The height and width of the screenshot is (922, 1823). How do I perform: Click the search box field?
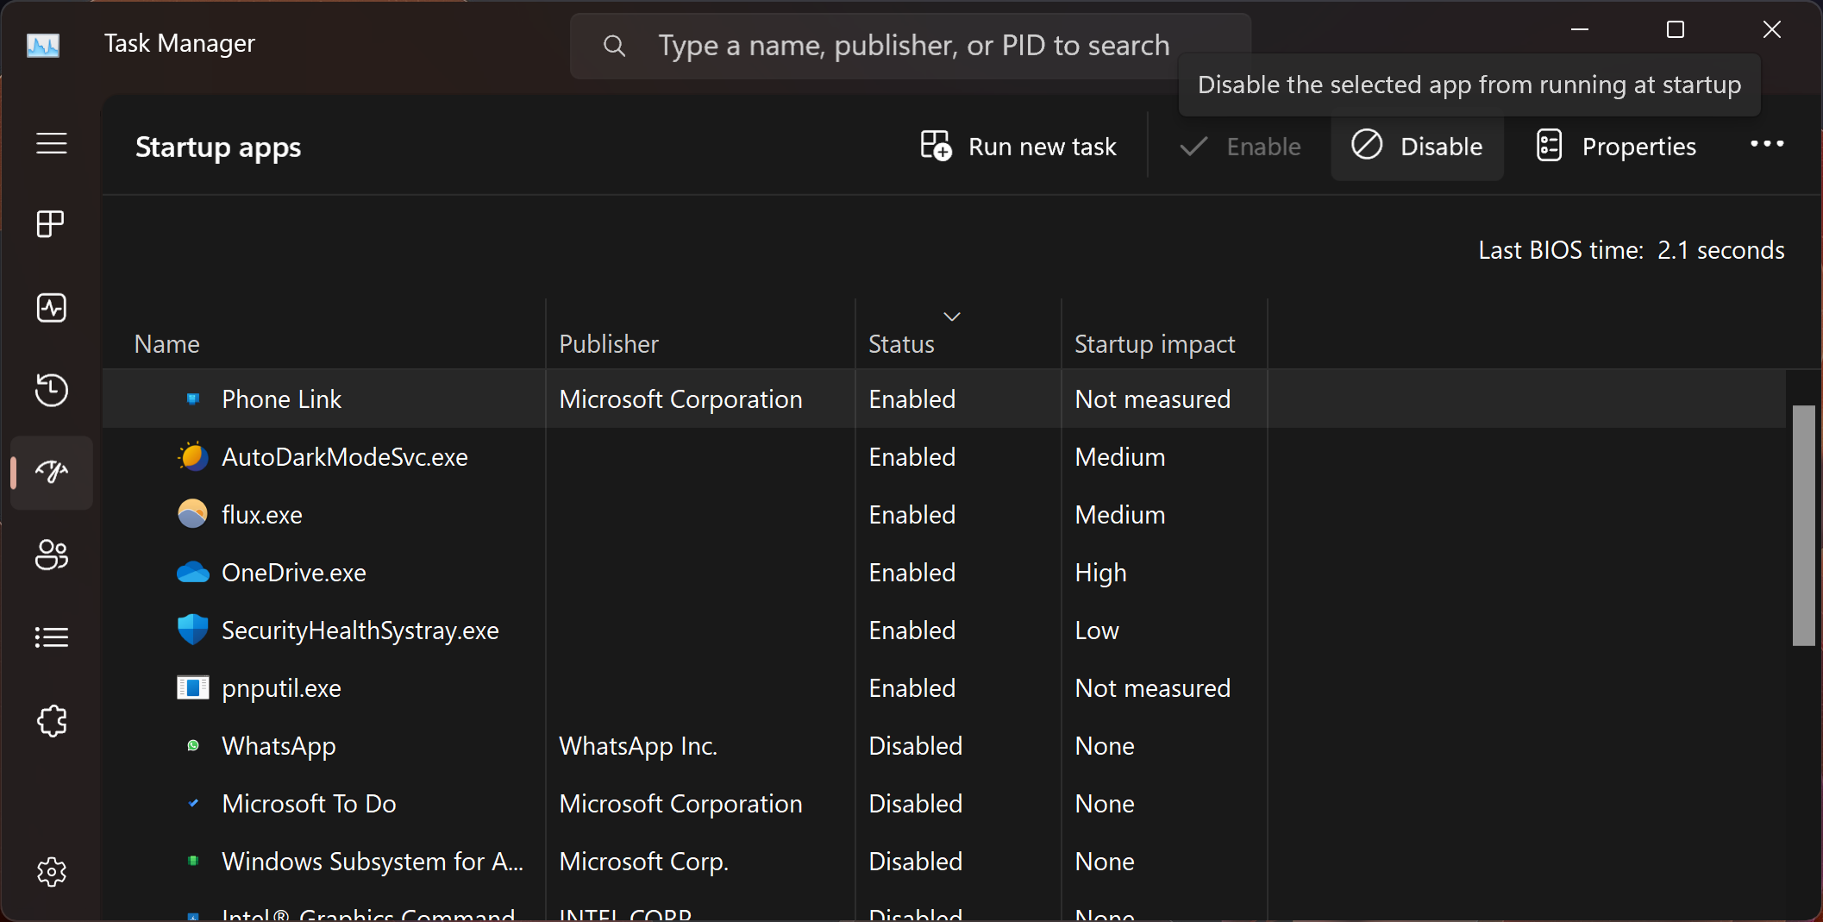[x=910, y=46]
